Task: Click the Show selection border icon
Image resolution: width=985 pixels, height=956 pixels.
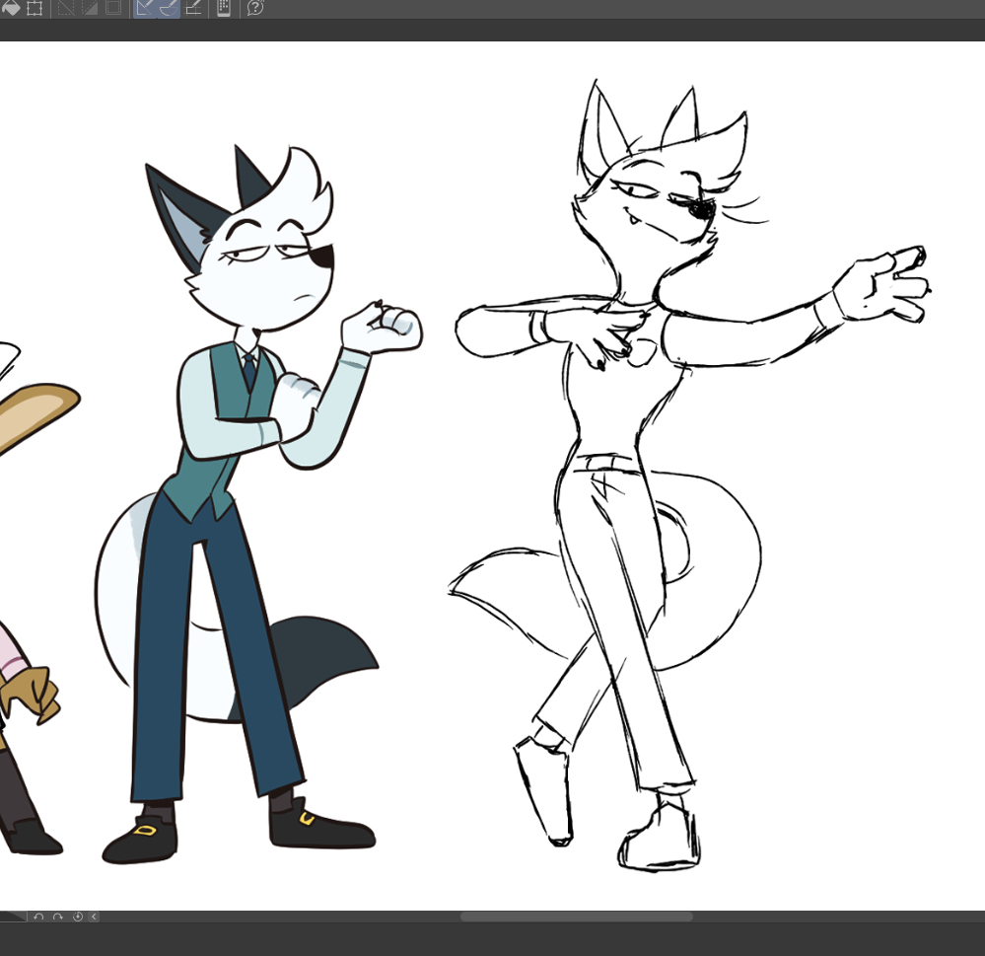Action: point(112,8)
